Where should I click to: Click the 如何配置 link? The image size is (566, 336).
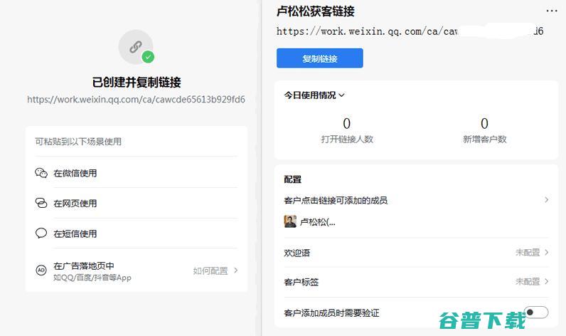pyautogui.click(x=210, y=271)
